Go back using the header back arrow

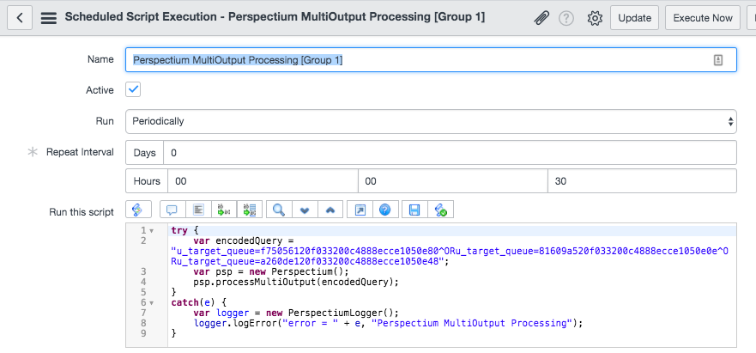tap(20, 18)
